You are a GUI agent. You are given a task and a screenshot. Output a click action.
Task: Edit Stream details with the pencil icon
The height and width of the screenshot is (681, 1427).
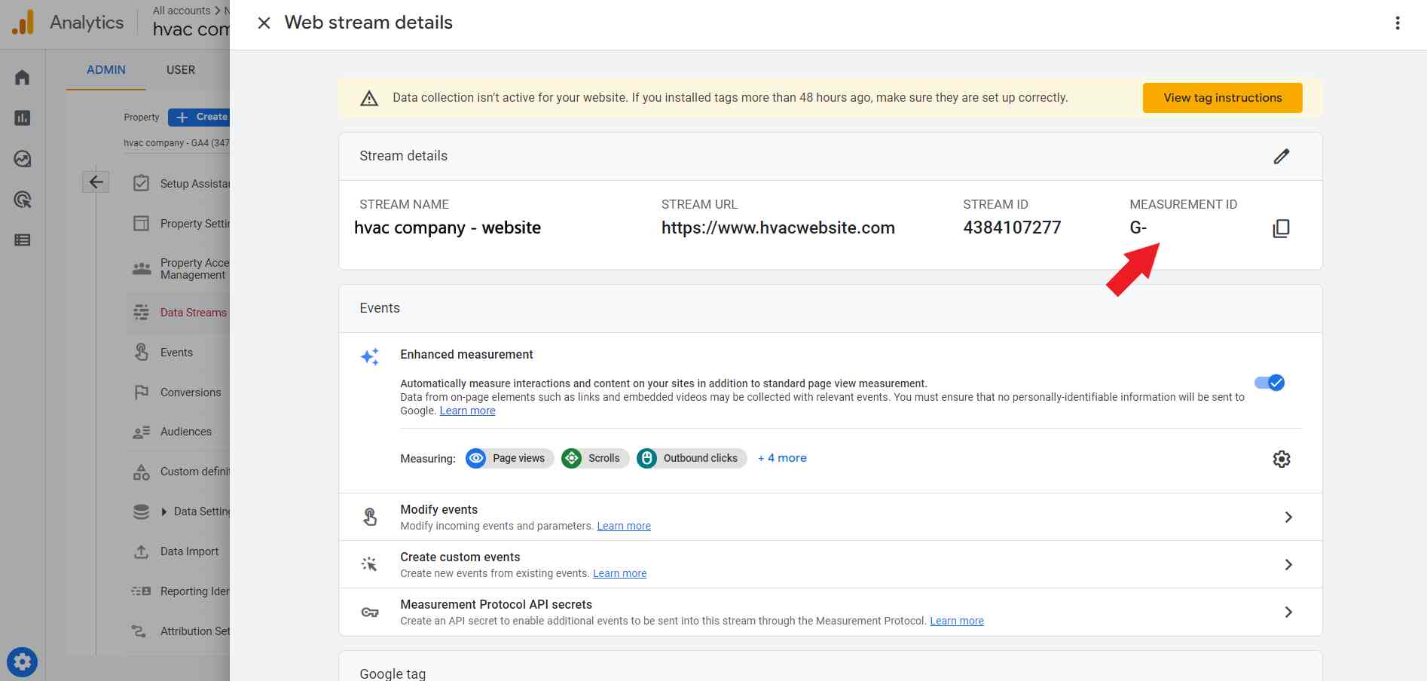[1282, 156]
